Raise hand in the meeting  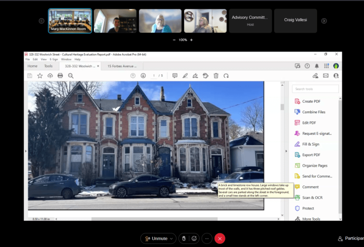184,238
